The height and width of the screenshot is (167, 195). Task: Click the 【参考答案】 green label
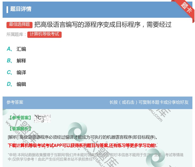pos(20,118)
